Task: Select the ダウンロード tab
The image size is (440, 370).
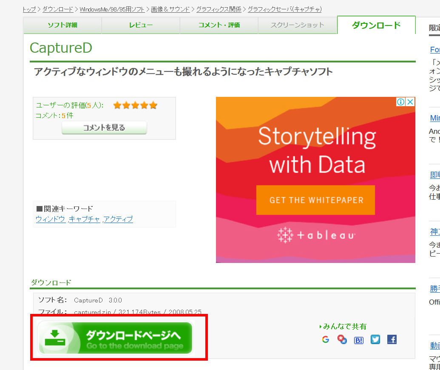Action: click(x=376, y=25)
